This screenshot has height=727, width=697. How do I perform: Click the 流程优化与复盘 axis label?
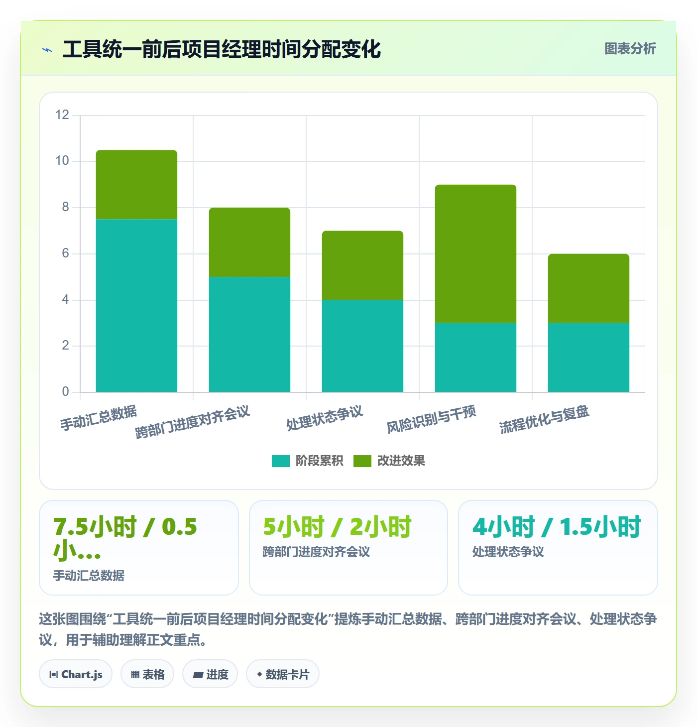tap(545, 419)
